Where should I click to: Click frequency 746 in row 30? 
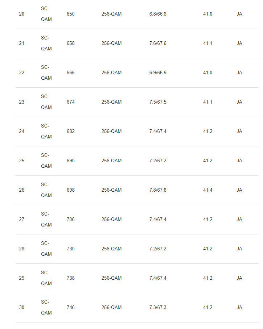71,308
